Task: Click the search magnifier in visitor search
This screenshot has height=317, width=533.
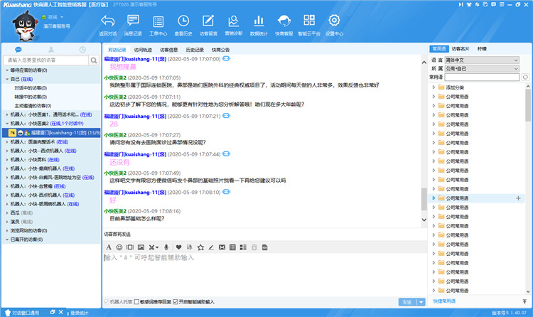Action: click(x=94, y=60)
